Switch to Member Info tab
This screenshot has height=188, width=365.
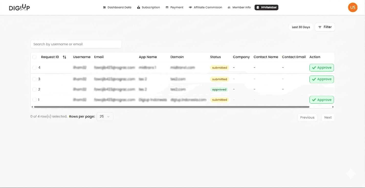click(239, 7)
